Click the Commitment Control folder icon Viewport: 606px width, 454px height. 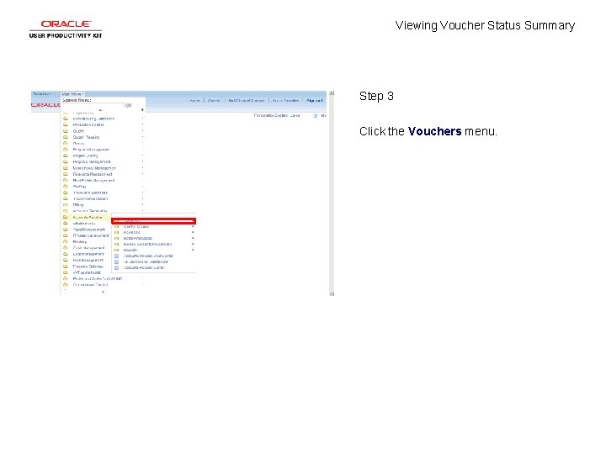(x=66, y=284)
